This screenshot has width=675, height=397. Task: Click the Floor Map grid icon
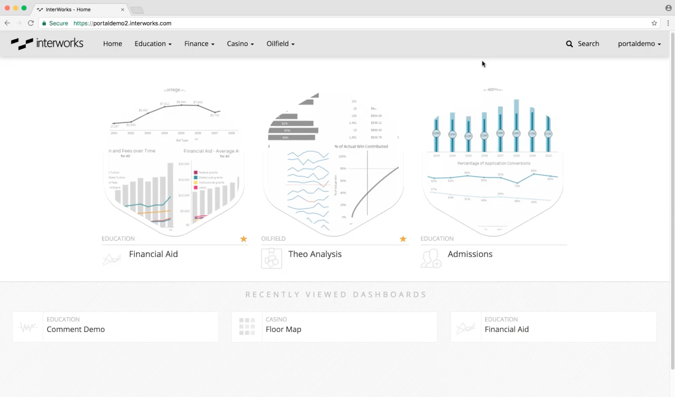pos(246,326)
